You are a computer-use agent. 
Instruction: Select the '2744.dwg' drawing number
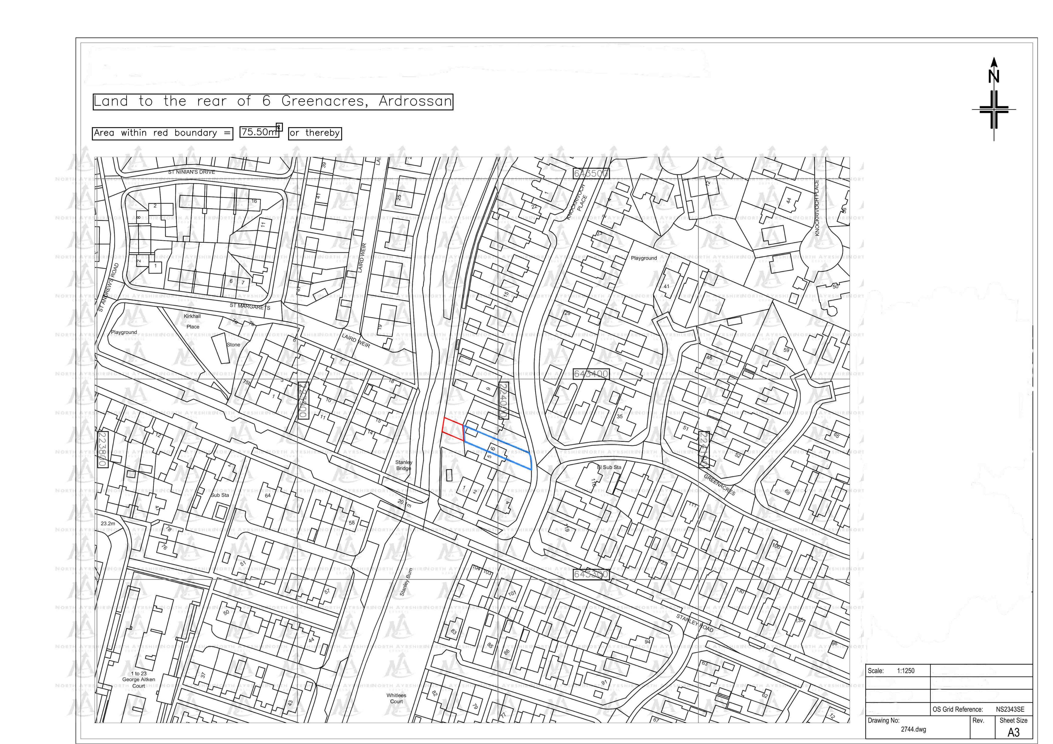click(914, 729)
